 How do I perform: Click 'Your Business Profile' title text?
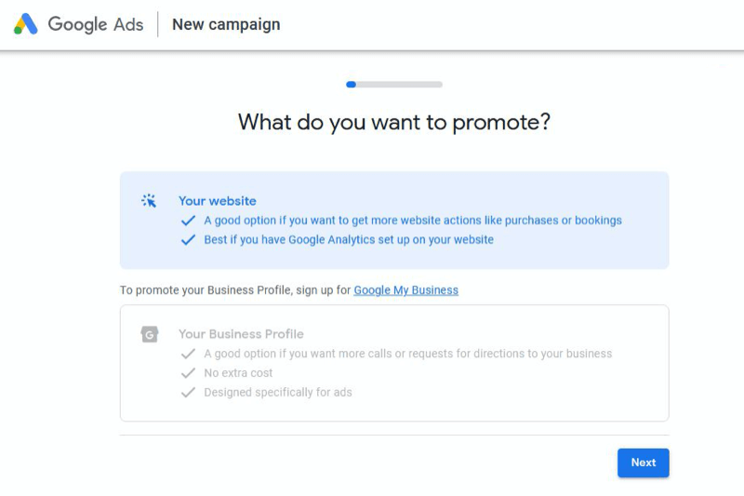[241, 334]
